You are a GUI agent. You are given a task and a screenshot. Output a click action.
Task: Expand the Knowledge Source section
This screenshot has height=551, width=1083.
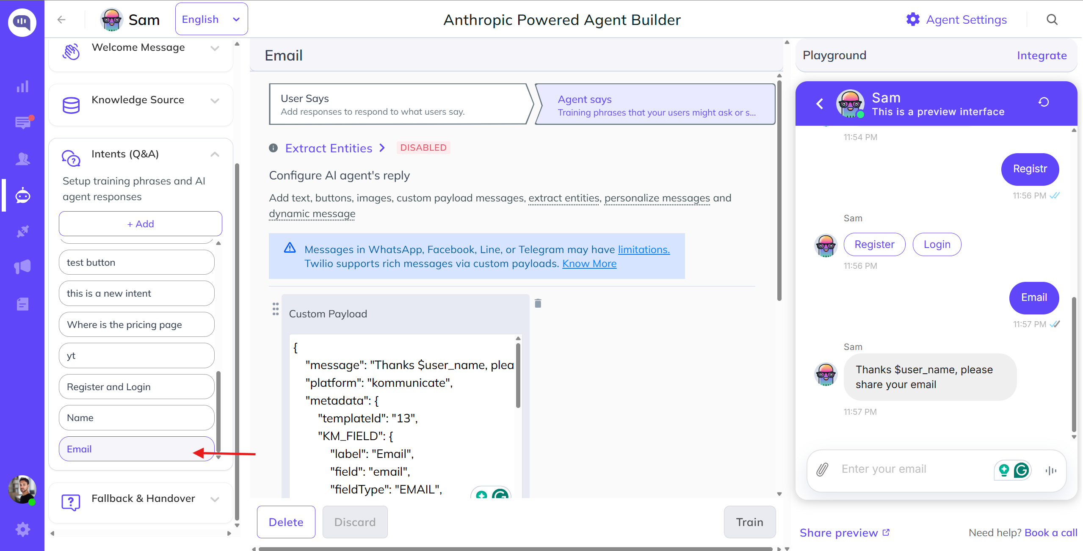pos(215,101)
